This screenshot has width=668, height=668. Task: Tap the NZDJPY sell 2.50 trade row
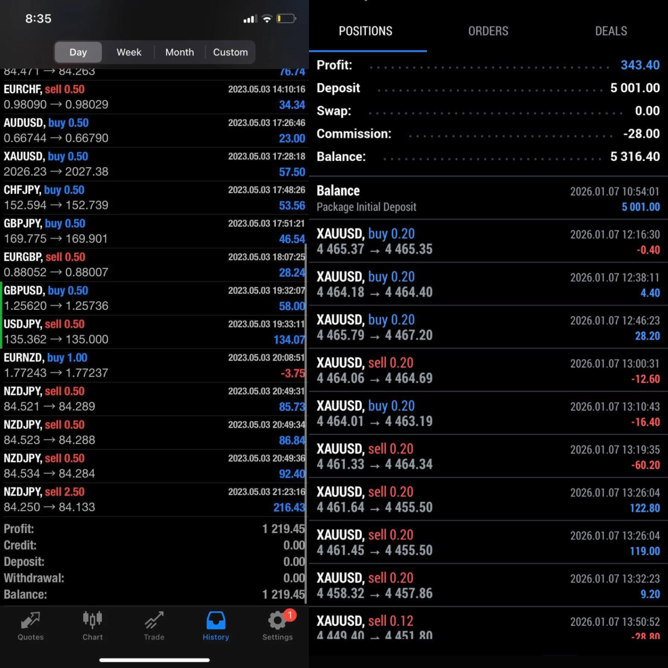click(x=154, y=500)
